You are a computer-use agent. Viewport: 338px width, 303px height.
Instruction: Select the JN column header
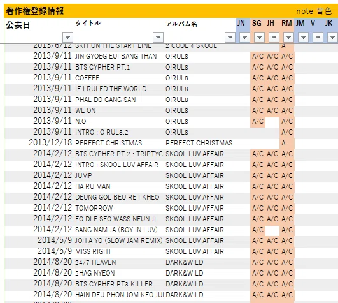pos(241,23)
